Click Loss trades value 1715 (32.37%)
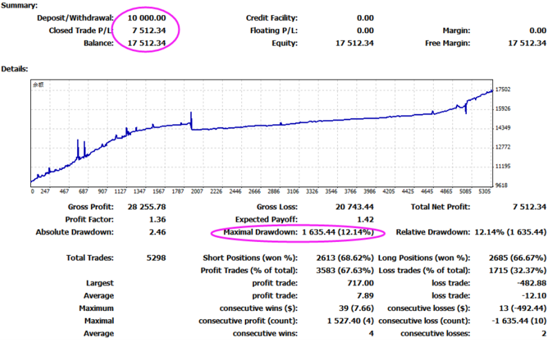 517,271
